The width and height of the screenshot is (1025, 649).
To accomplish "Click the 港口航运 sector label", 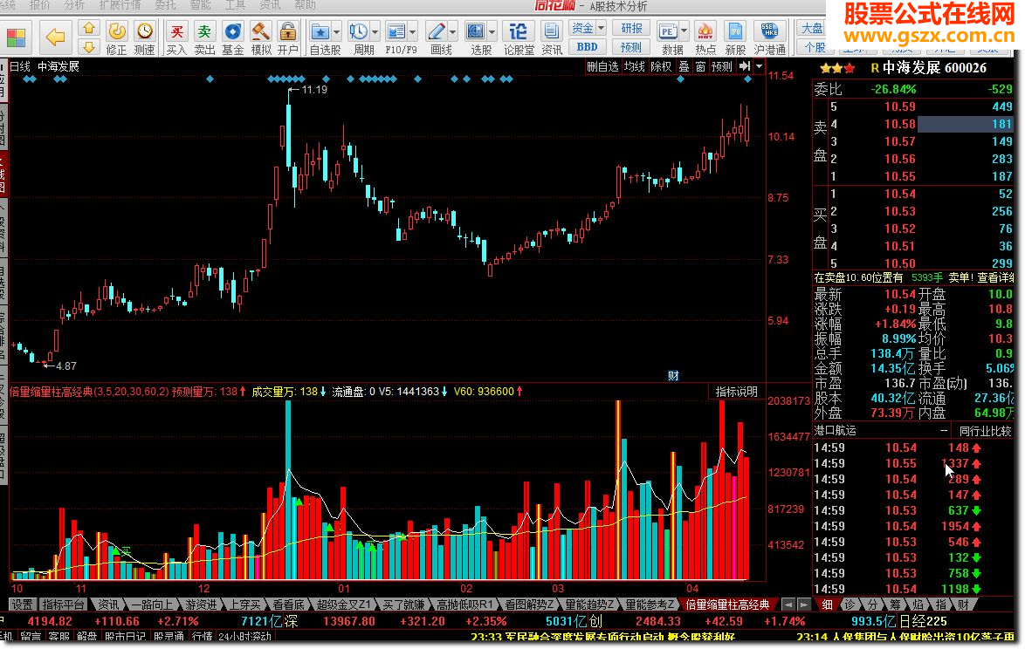I will click(835, 431).
